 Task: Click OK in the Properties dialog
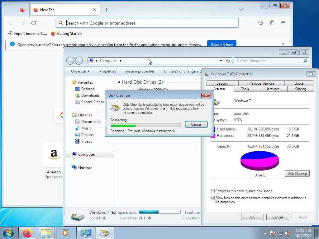pyautogui.click(x=252, y=217)
